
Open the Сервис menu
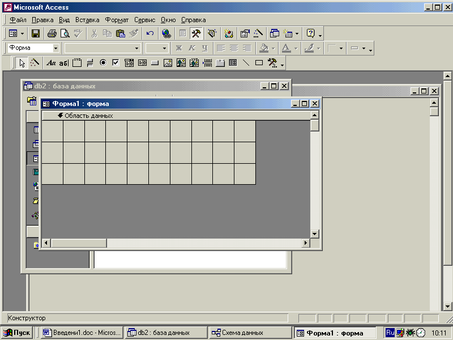145,20
